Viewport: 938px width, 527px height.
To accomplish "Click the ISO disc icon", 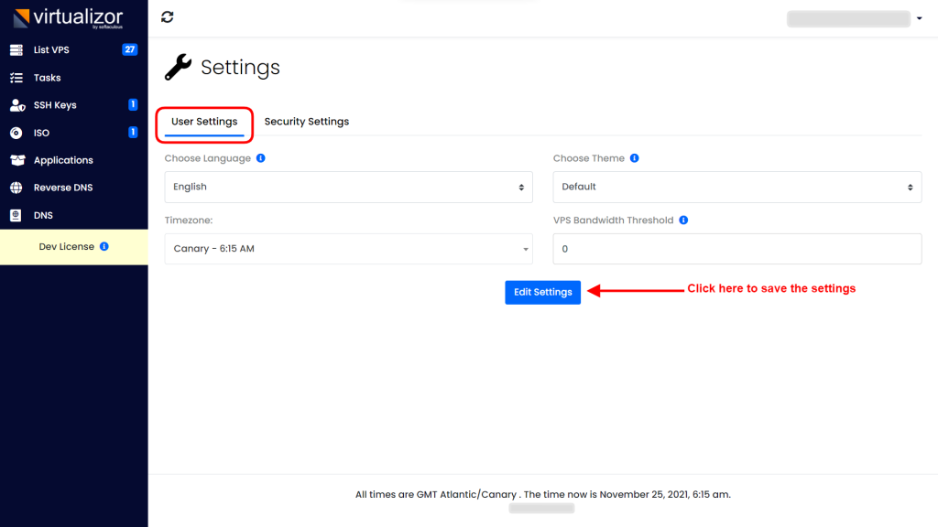I will pyautogui.click(x=16, y=132).
